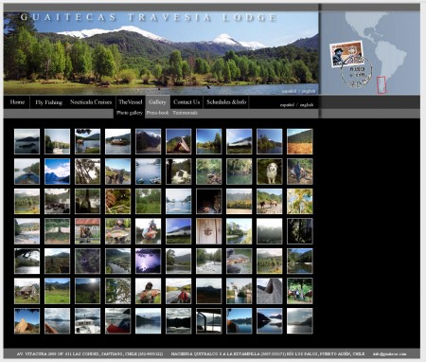426x362 pixels.
Task: Open the wooden door anchor thumbnail
Action: (x=209, y=231)
